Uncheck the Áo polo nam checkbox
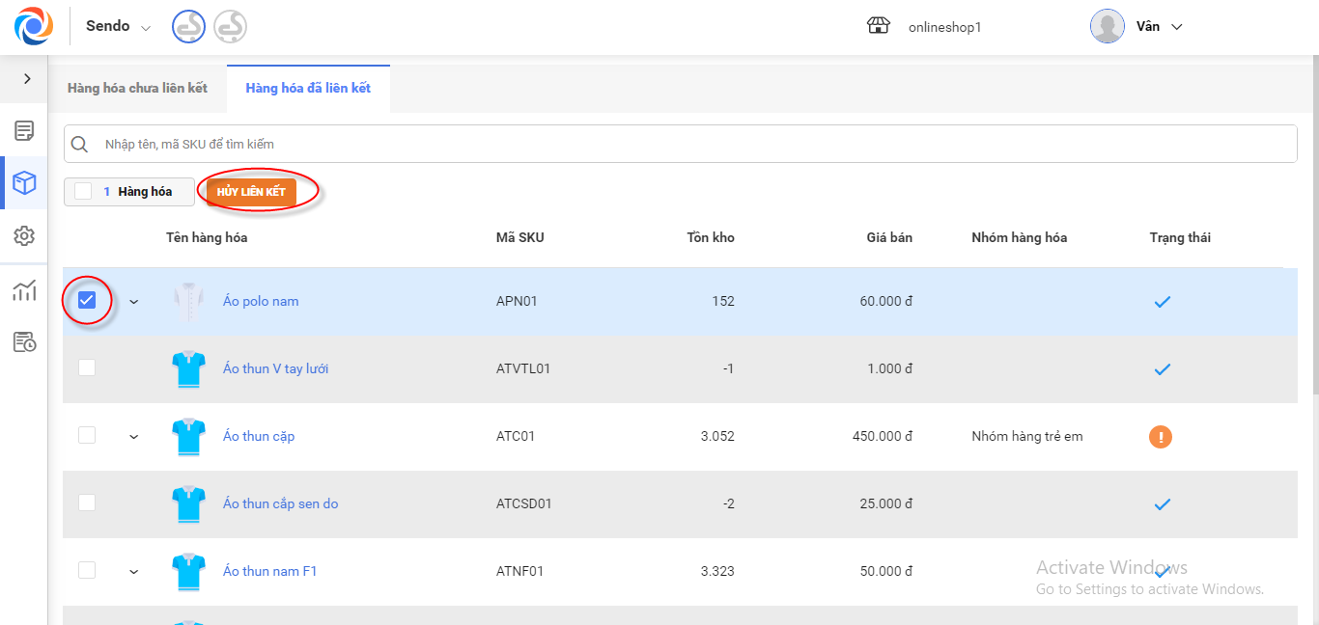1319x625 pixels. (x=87, y=301)
